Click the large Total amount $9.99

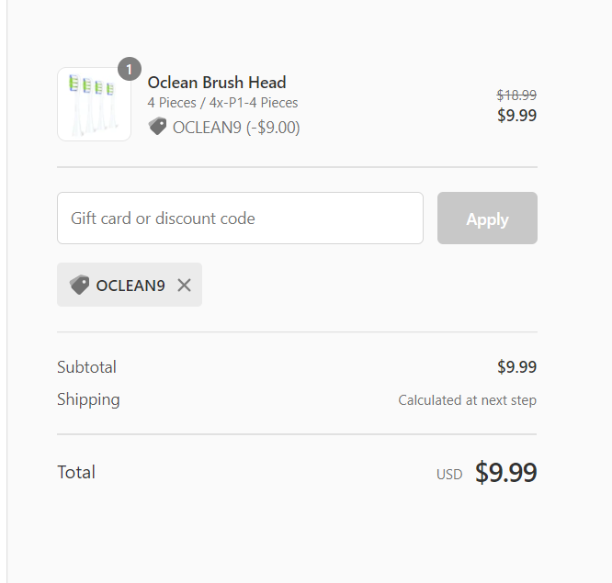click(x=505, y=473)
